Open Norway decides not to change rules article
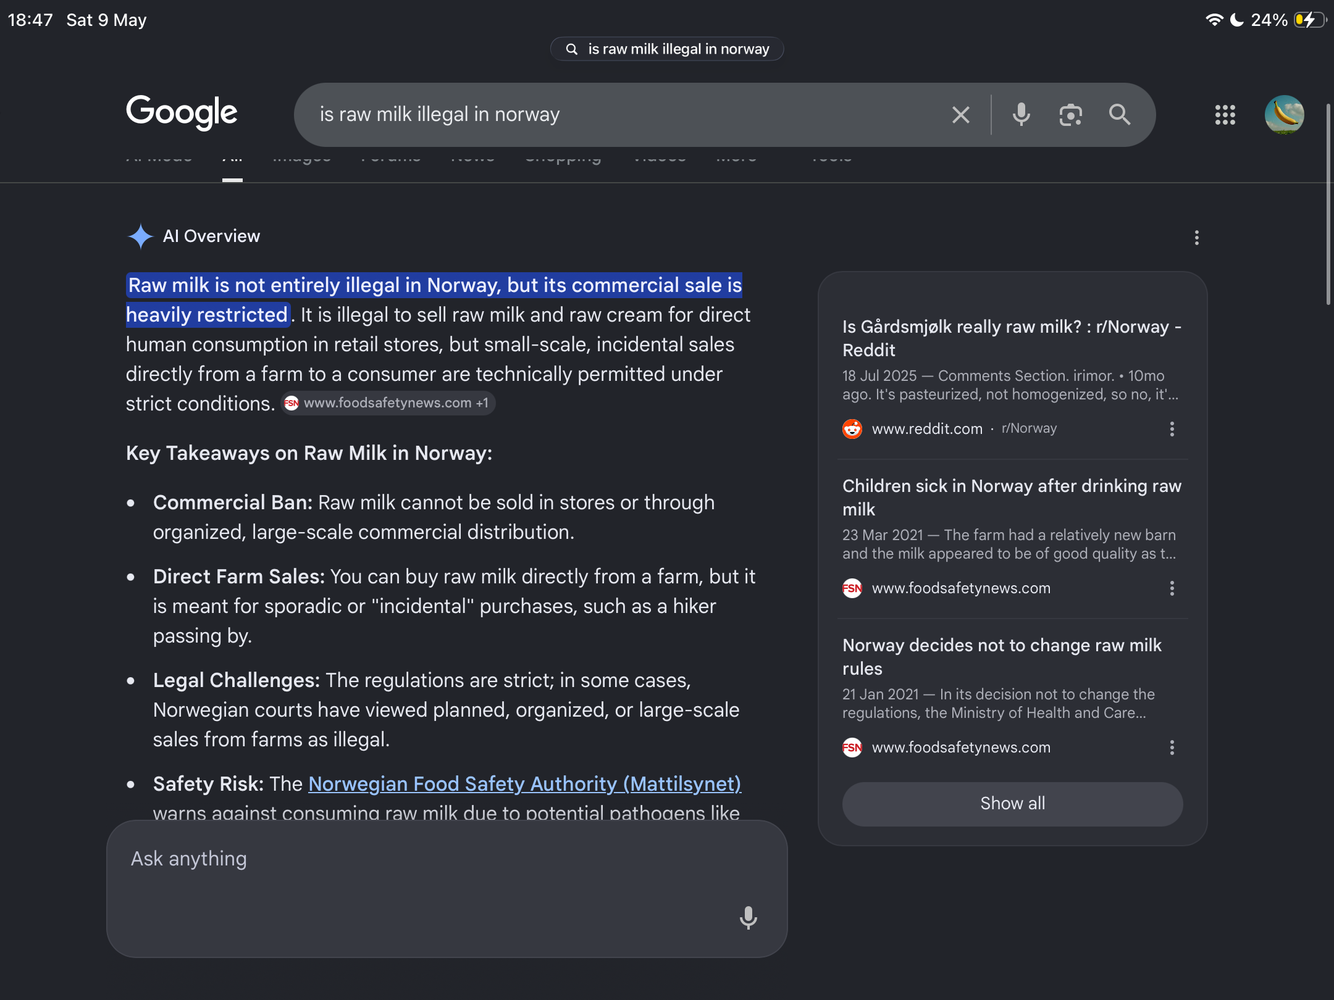Viewport: 1334px width, 1000px height. coord(1002,657)
